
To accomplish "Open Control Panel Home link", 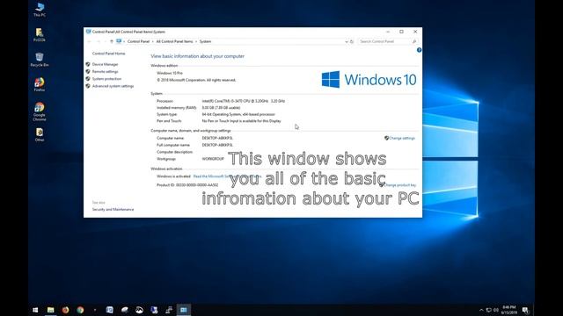I will point(109,54).
